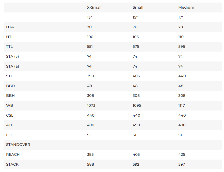Select the 17" frame size cell

click(181, 17)
